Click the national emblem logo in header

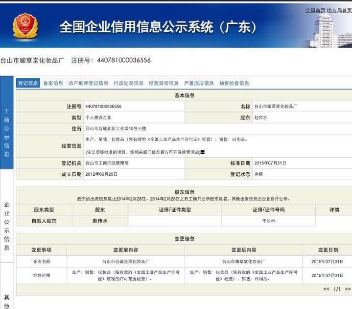(24, 26)
